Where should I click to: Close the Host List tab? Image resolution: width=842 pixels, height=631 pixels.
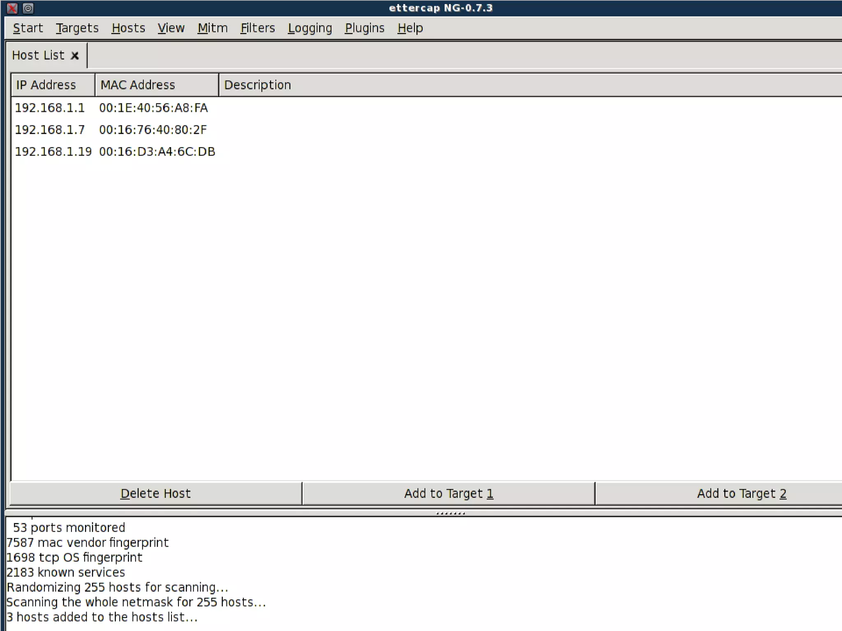[x=75, y=56]
